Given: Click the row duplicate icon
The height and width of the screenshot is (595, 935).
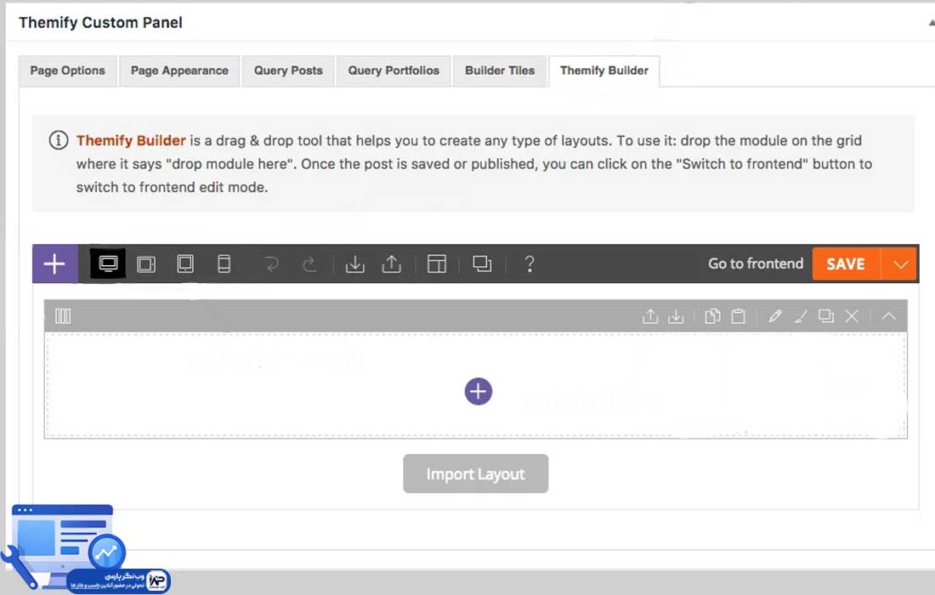Looking at the screenshot, I should tap(826, 316).
